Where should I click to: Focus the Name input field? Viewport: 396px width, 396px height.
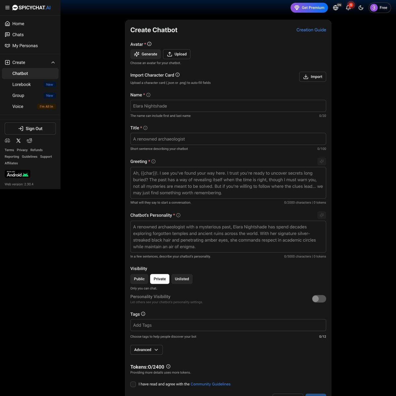click(x=228, y=106)
